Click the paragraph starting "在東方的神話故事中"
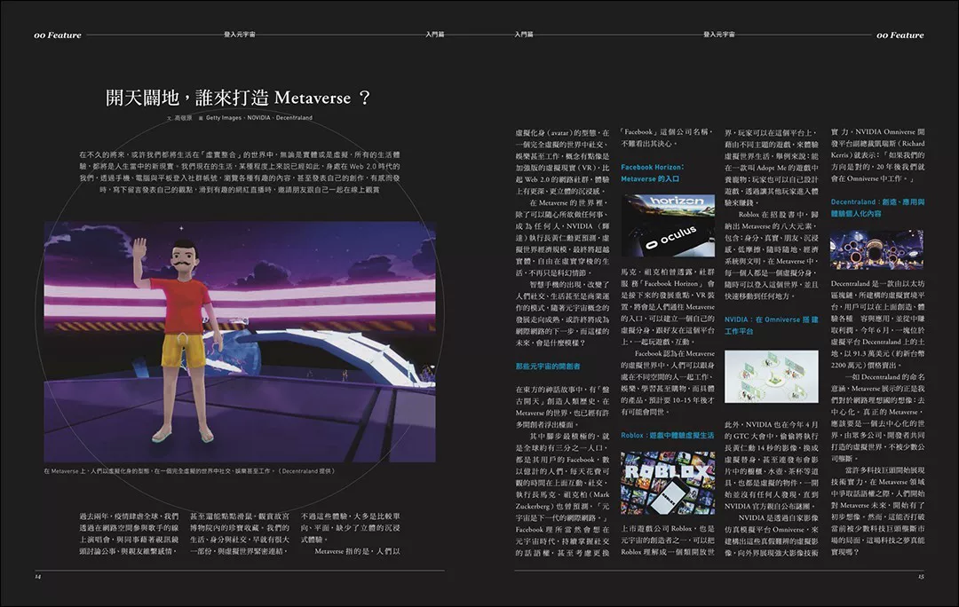The width and height of the screenshot is (959, 607). 562,407
